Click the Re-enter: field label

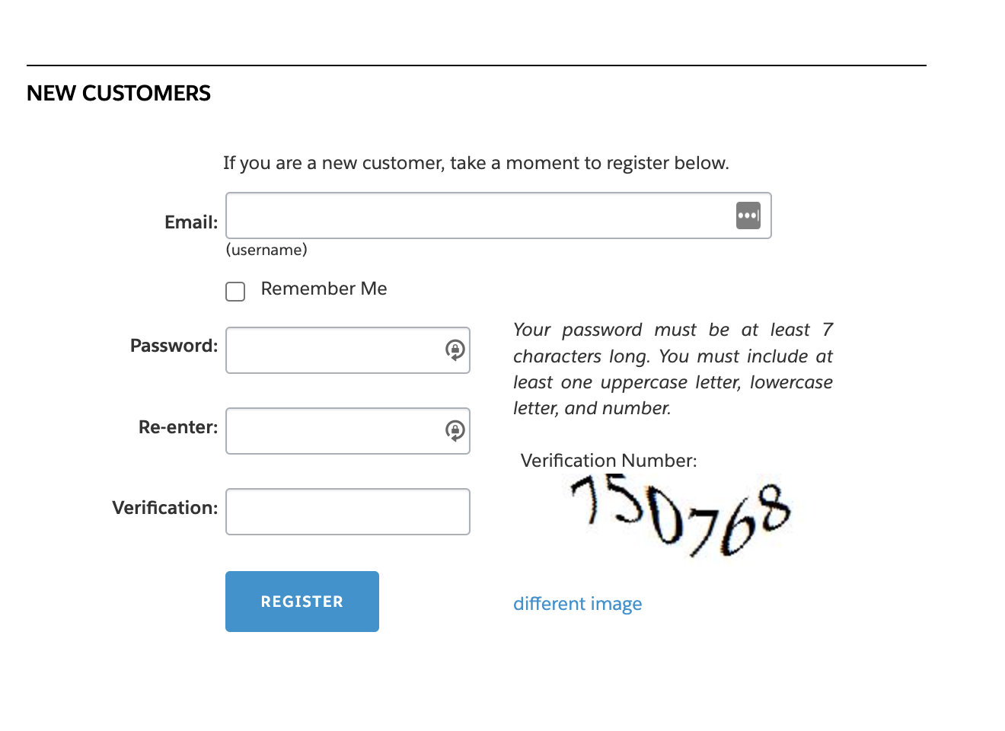click(x=177, y=427)
